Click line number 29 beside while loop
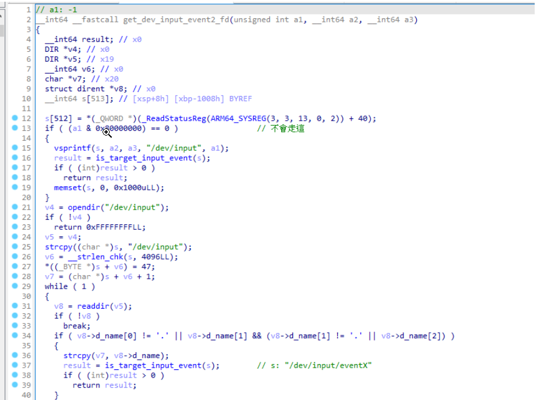 click(26, 286)
